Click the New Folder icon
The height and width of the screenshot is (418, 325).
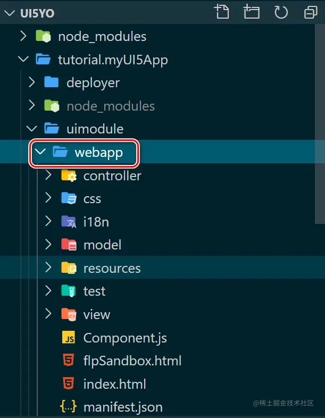pos(252,12)
